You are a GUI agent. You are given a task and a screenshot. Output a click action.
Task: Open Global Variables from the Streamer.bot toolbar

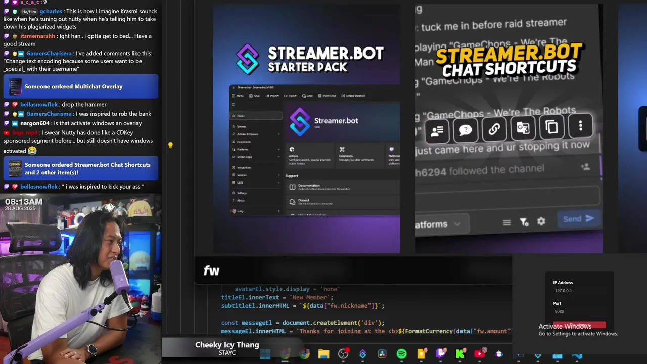pos(353,96)
